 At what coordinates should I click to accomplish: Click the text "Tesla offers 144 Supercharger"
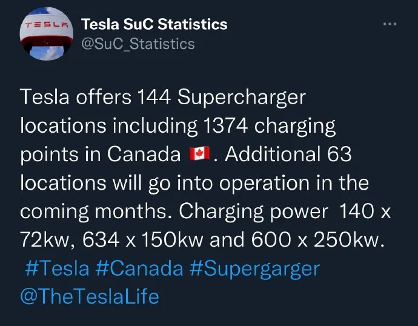pyautogui.click(x=163, y=98)
